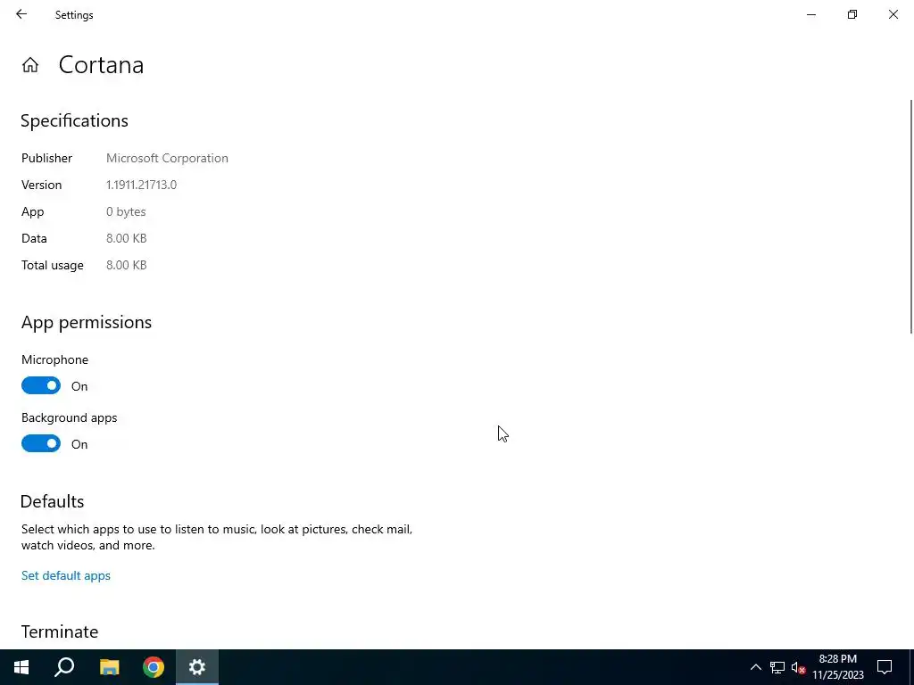Click the vertical scrollbar thumb in Settings
This screenshot has height=685, width=914.
pos(911,217)
